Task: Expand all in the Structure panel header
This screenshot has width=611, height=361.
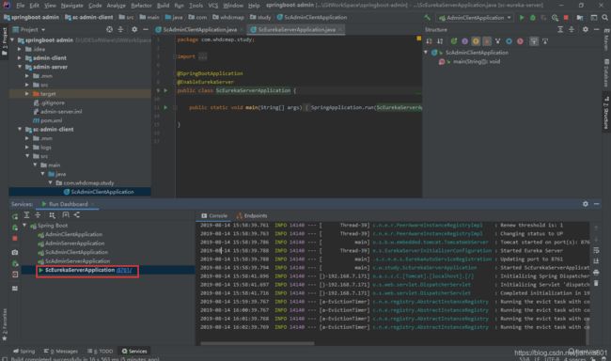Action: pos(560,30)
